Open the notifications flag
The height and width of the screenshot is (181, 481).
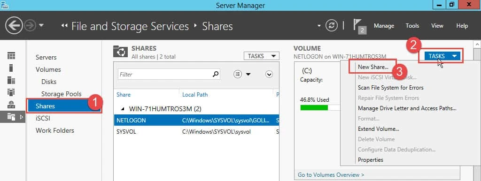[x=360, y=27]
